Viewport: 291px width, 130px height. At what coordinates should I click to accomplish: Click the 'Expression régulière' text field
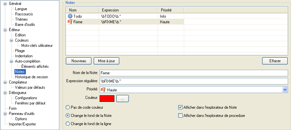tap(194, 81)
